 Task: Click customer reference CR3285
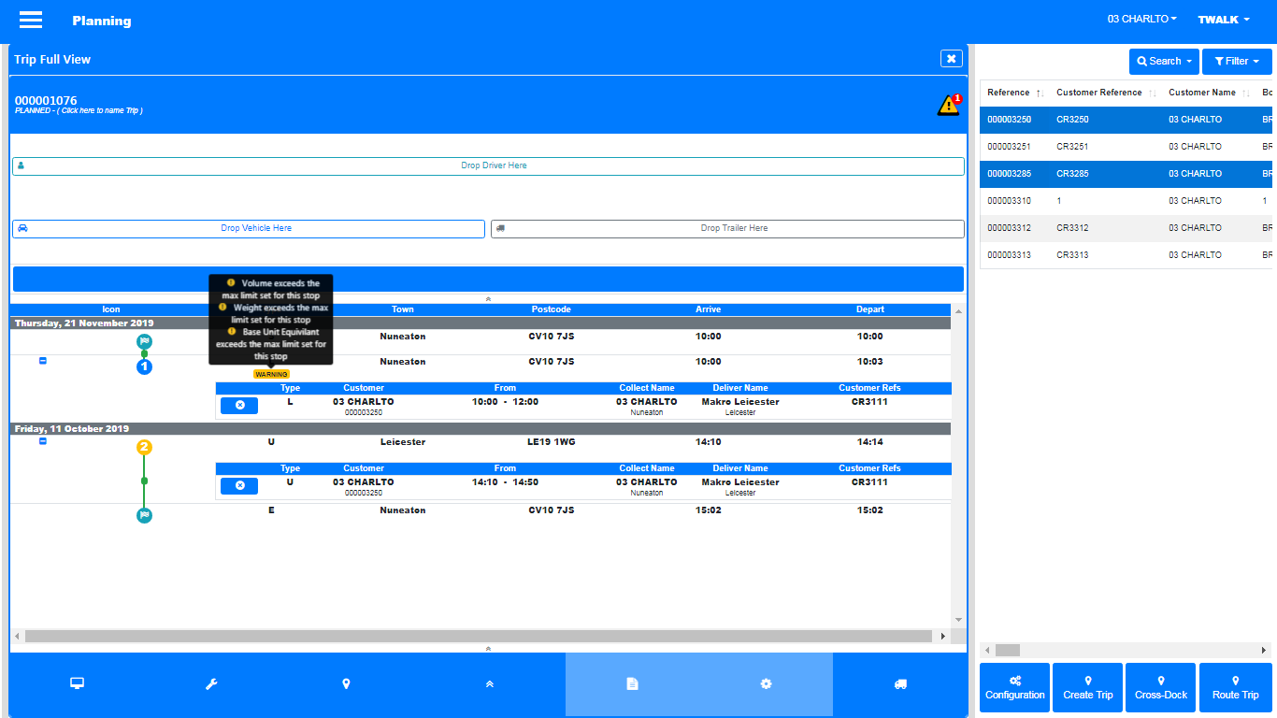pos(1072,174)
